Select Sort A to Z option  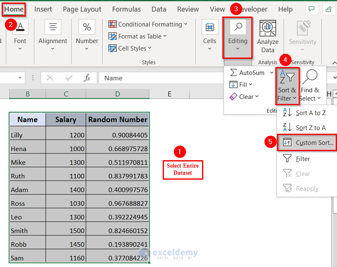coord(310,113)
